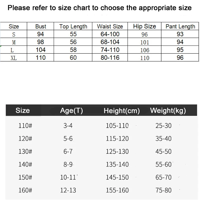The width and height of the screenshot is (200, 200).
Task: Click the Bust column header
Action: (x=41, y=26)
